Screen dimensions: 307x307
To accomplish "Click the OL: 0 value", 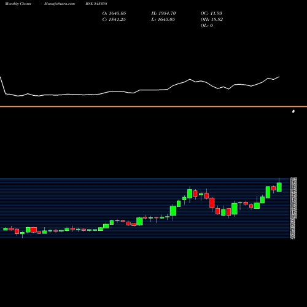I will (207, 26).
